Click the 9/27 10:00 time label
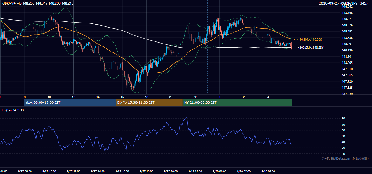 pos(49,171)
